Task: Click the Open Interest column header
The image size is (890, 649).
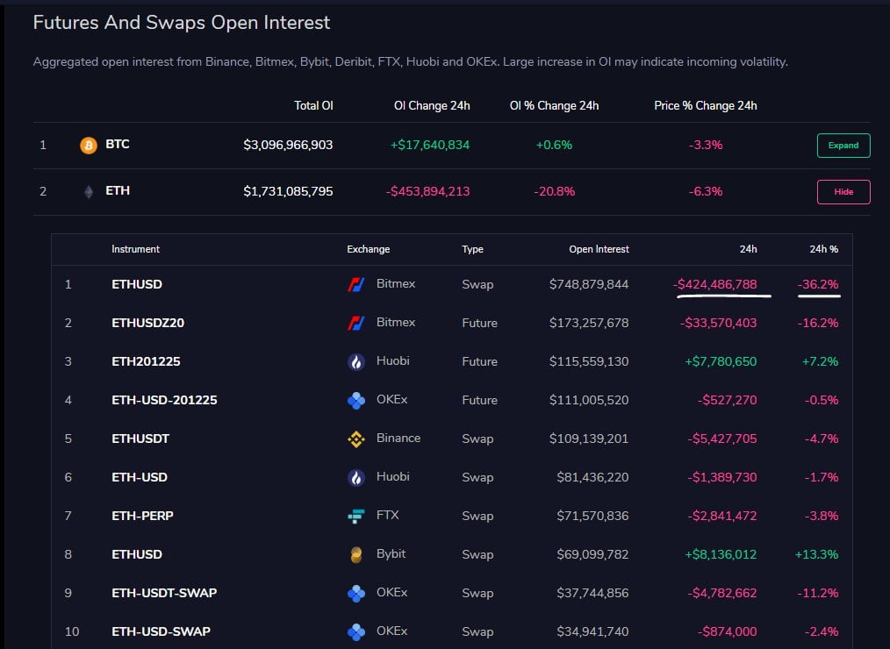Action: (599, 249)
